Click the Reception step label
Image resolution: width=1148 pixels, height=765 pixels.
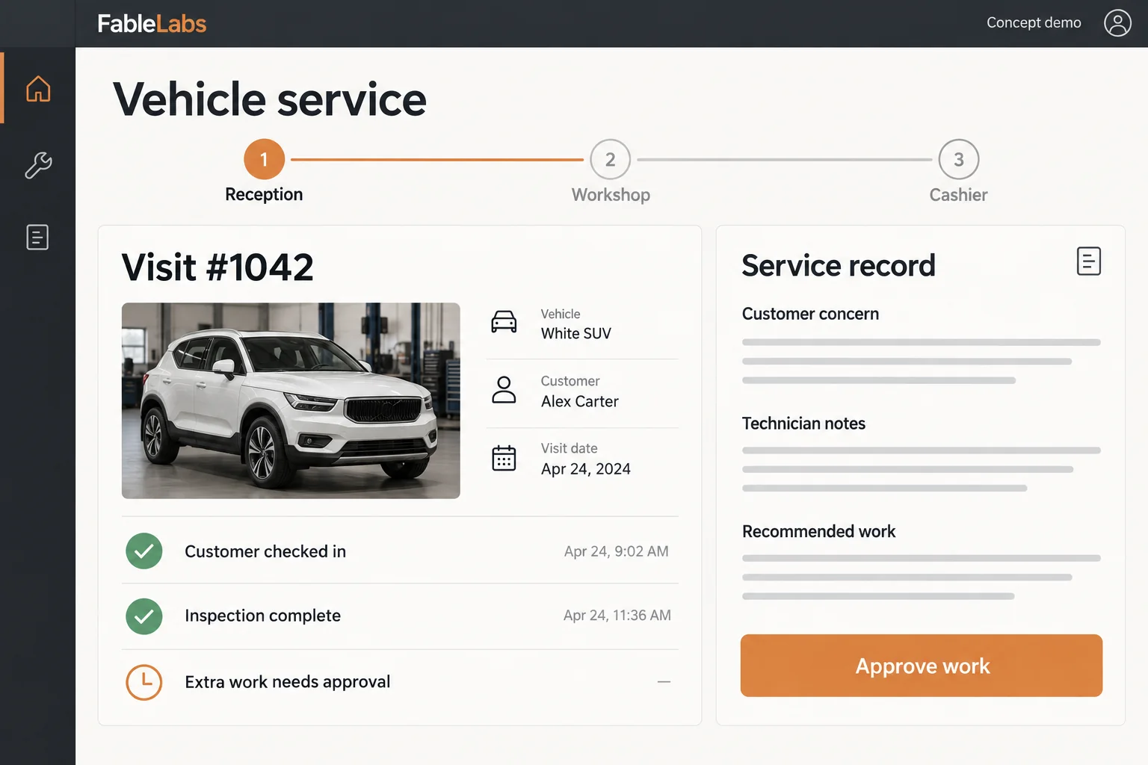pyautogui.click(x=264, y=194)
